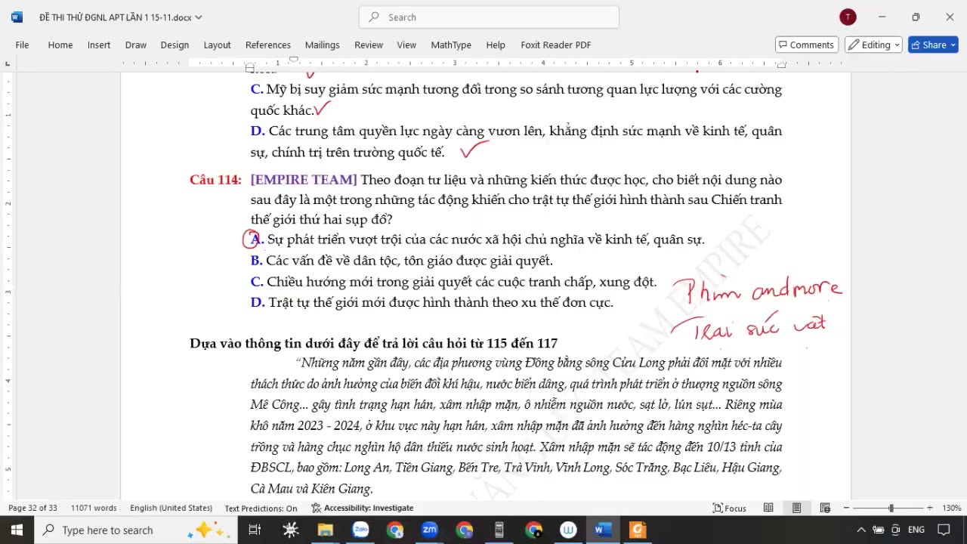Select Print Layout view icon
967x544 pixels.
[796, 508]
